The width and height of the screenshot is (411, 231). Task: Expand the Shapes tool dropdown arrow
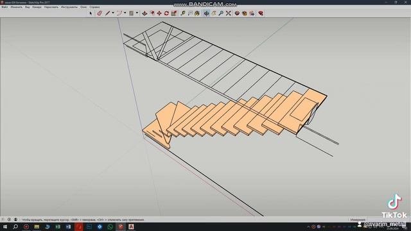(x=137, y=13)
